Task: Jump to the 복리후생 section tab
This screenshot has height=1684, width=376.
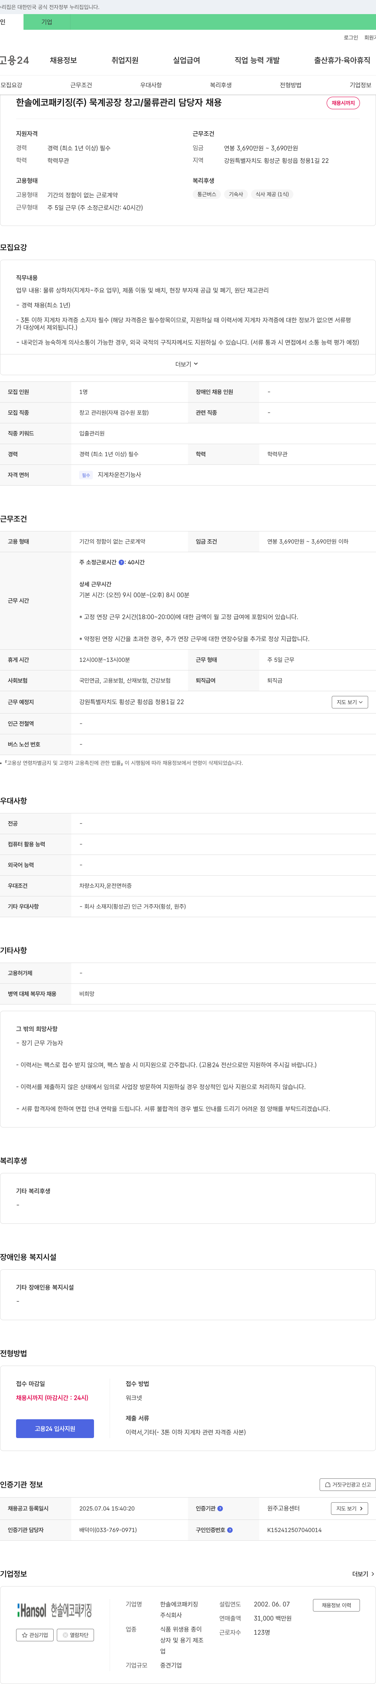Action: [x=221, y=85]
